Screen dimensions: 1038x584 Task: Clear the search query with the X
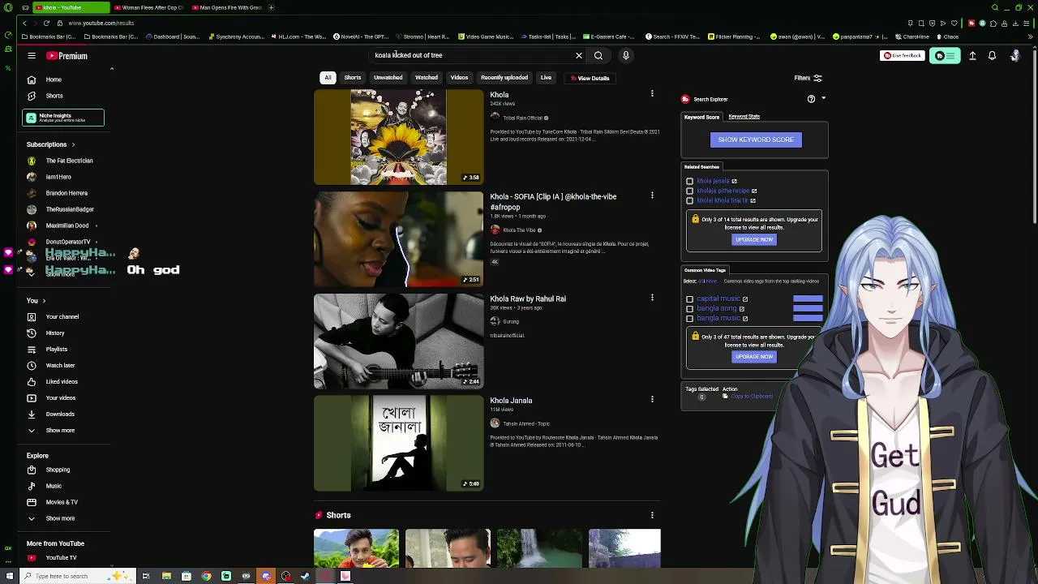pyautogui.click(x=579, y=56)
